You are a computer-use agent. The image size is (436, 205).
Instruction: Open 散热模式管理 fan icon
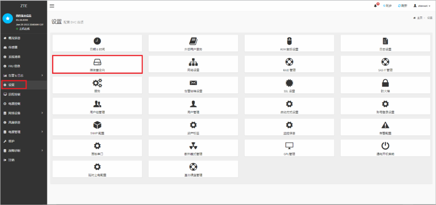point(193,146)
